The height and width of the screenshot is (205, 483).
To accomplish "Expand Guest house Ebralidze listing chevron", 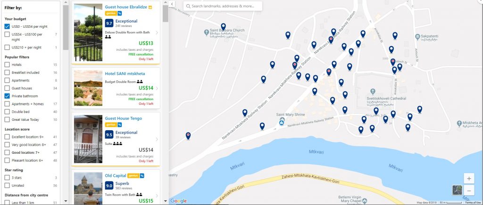I will tap(157, 32).
